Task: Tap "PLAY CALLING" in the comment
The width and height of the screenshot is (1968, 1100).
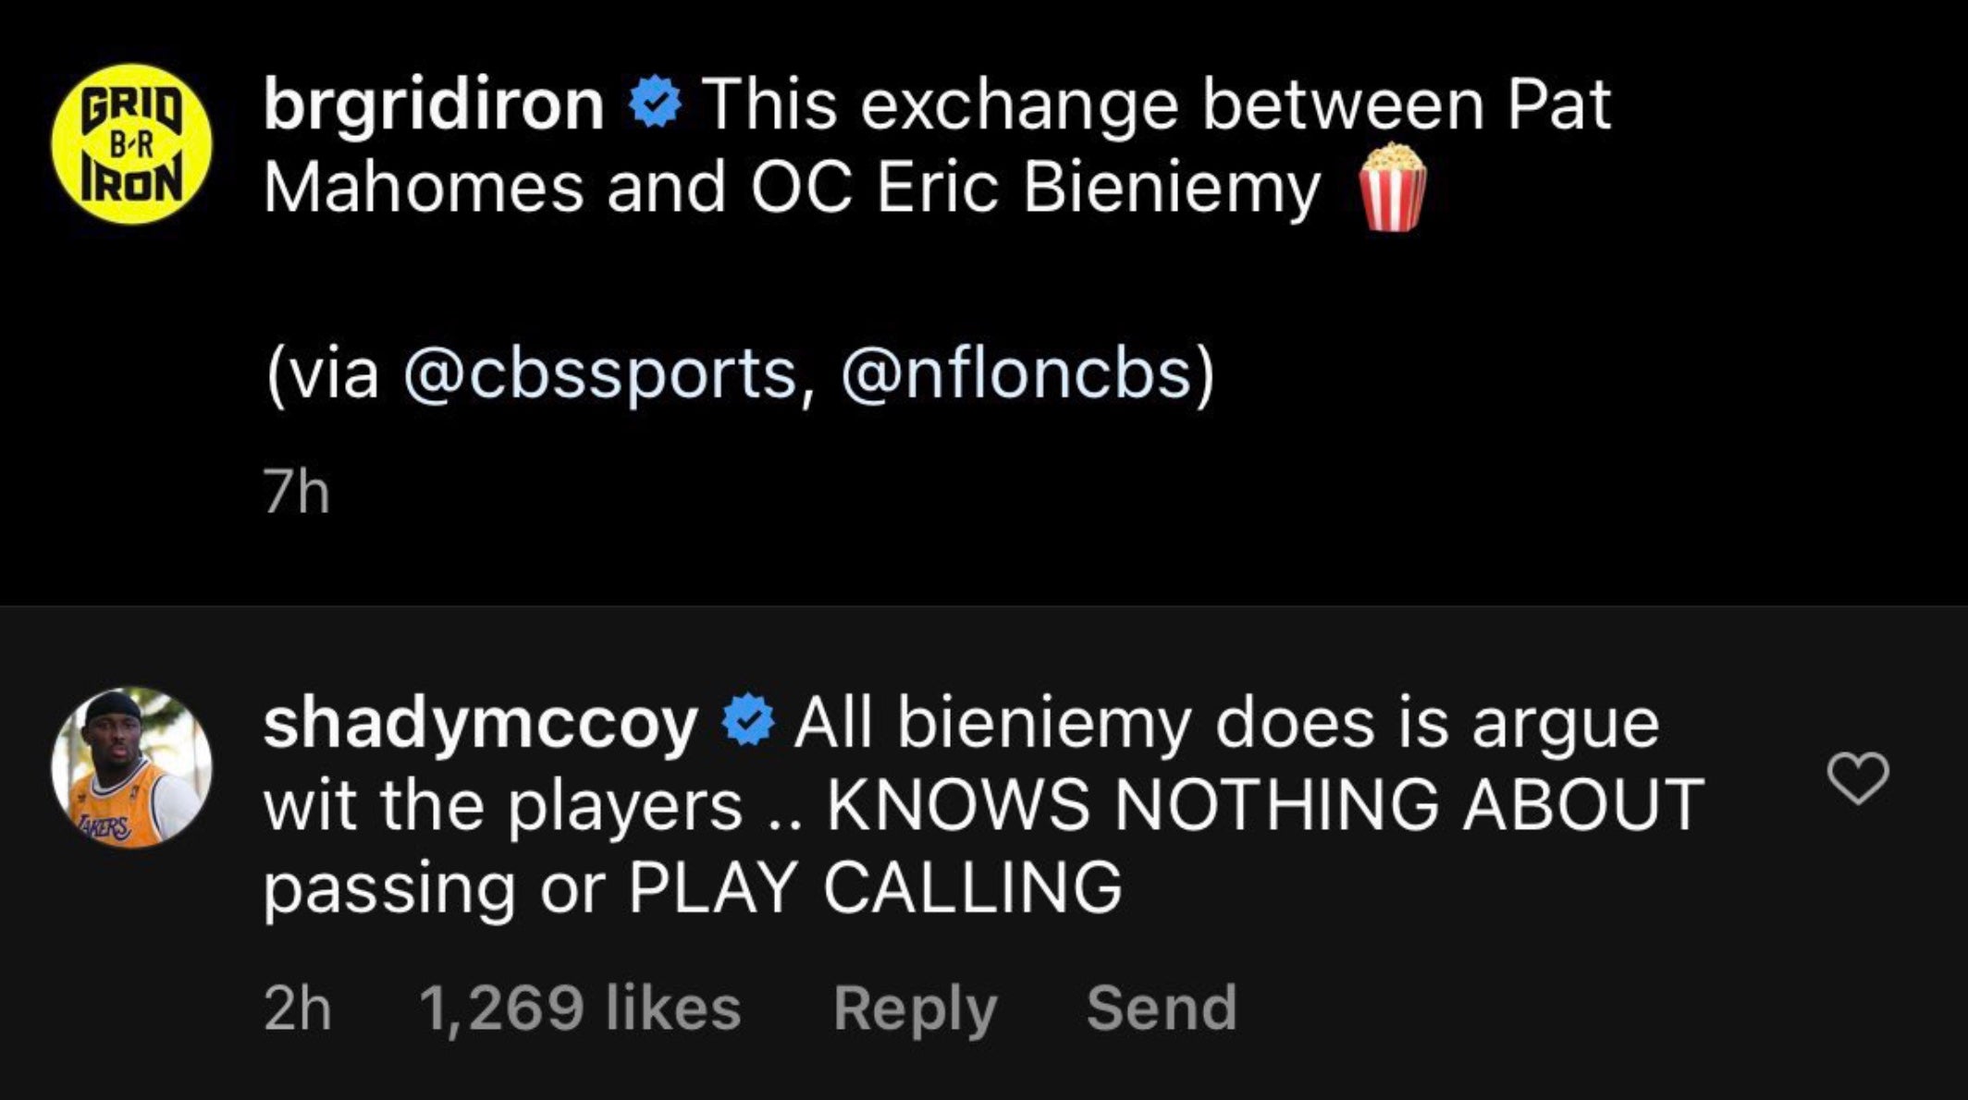Action: (x=875, y=887)
